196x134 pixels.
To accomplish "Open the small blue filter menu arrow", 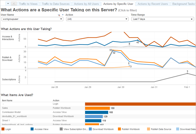I will click(x=63, y=15).
